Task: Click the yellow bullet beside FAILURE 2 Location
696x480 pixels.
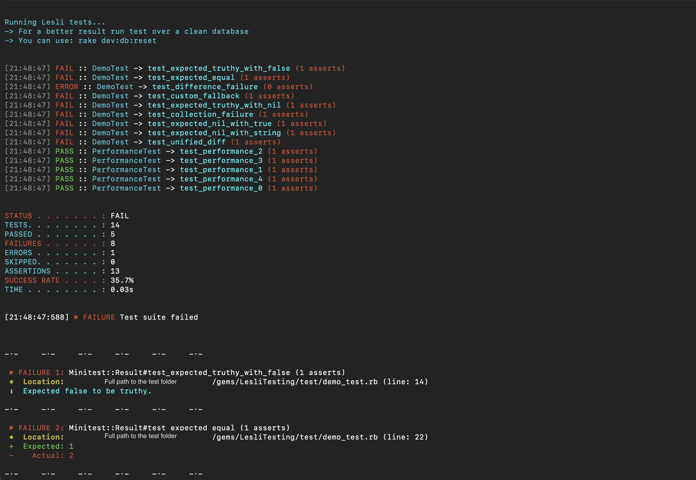Action: (12, 437)
